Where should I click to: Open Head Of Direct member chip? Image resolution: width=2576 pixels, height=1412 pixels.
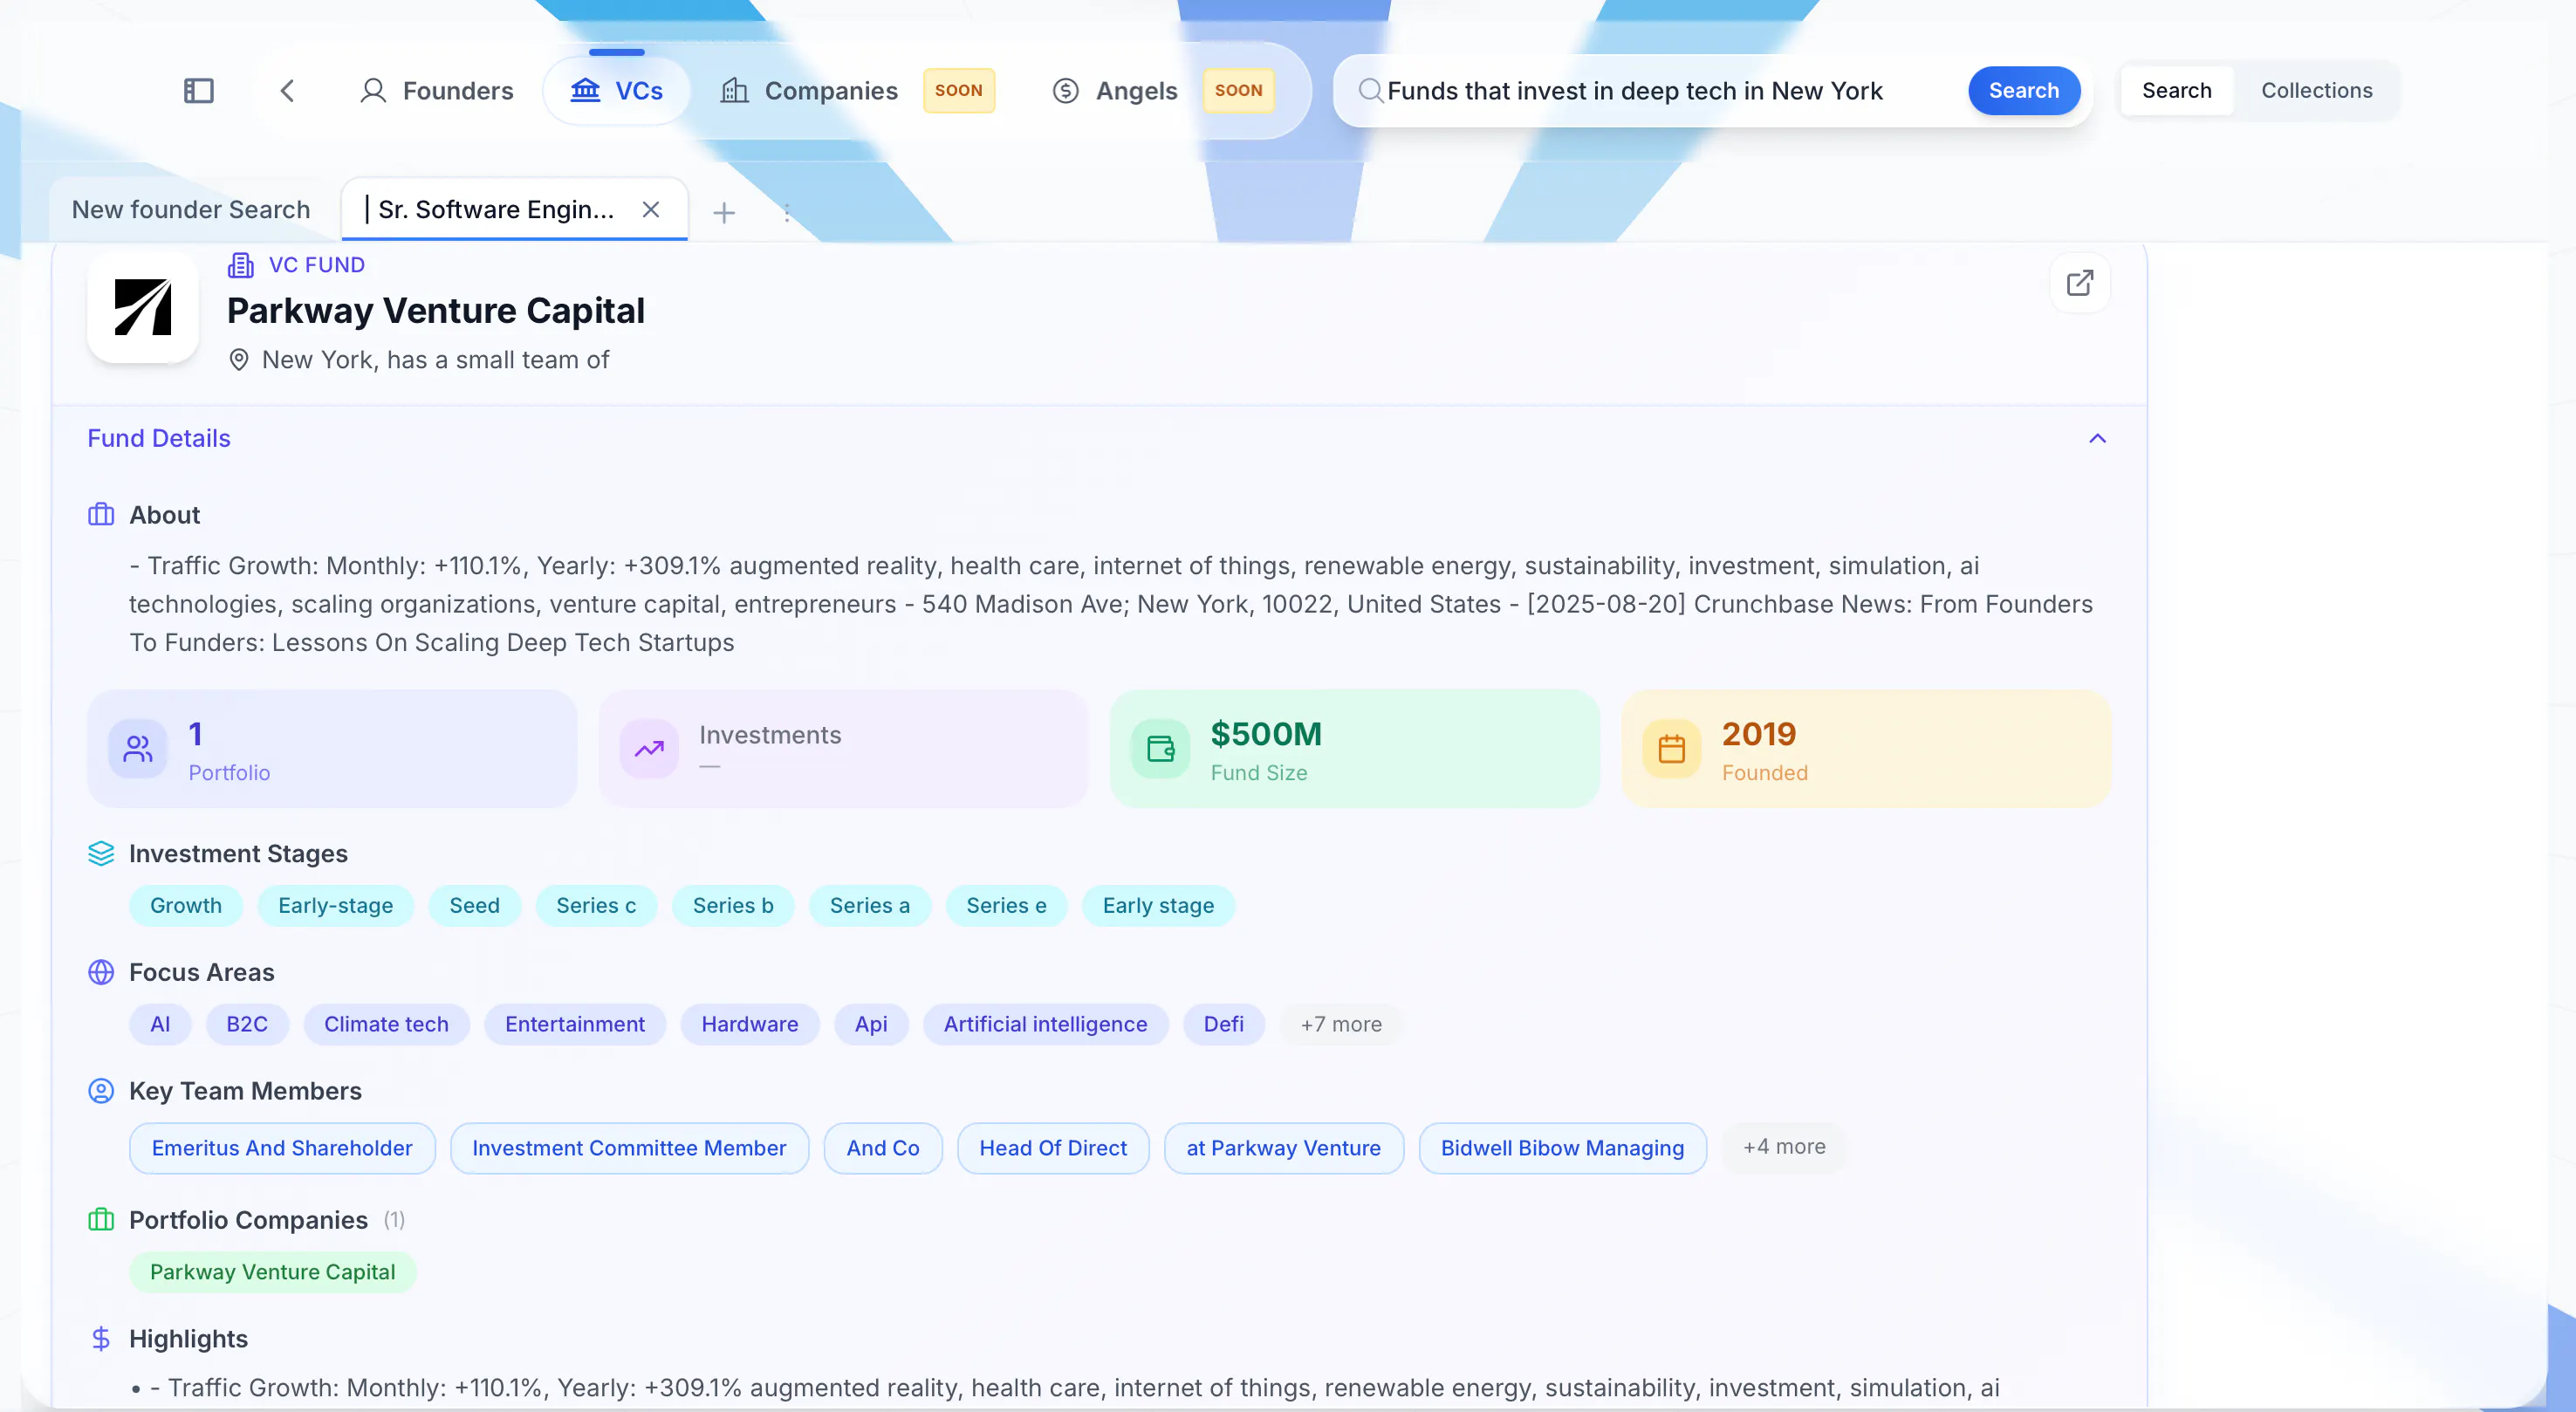pos(1053,1149)
